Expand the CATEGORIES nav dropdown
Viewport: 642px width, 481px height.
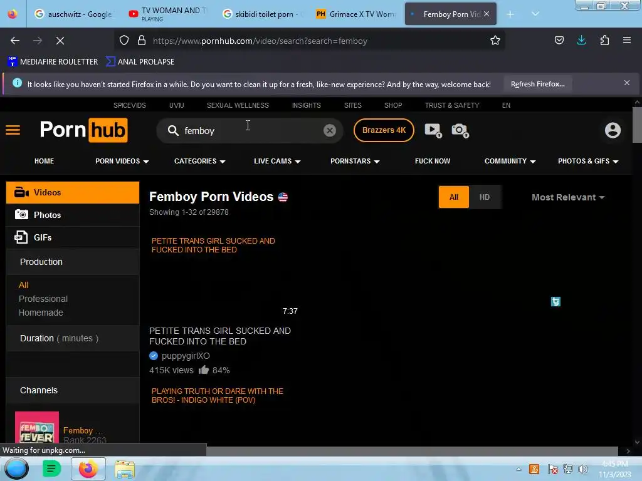(x=200, y=161)
